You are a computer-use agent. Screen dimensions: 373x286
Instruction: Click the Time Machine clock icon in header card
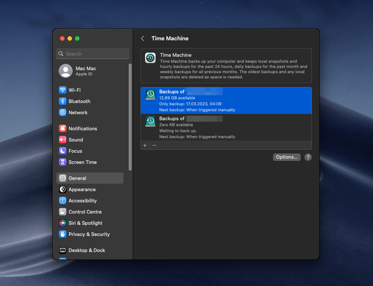click(x=150, y=58)
